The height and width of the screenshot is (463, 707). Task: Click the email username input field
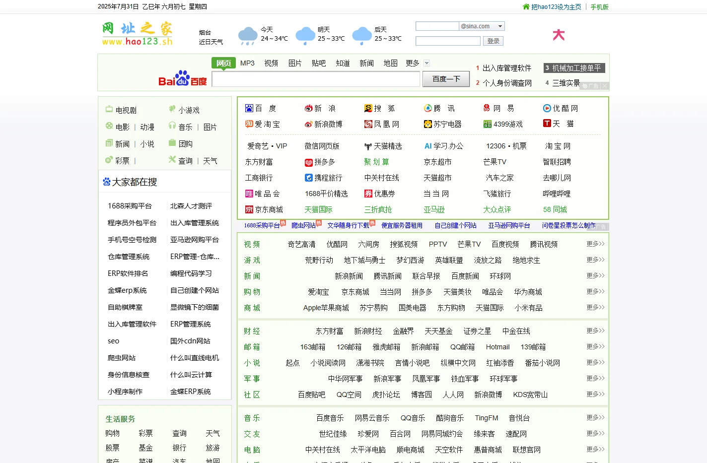(x=437, y=26)
